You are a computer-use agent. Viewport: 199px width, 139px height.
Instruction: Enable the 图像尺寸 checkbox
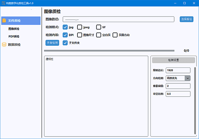pyautogui.click(x=80, y=35)
